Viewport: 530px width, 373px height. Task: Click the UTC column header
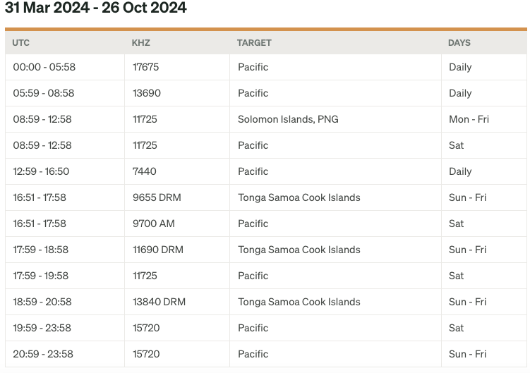click(21, 42)
